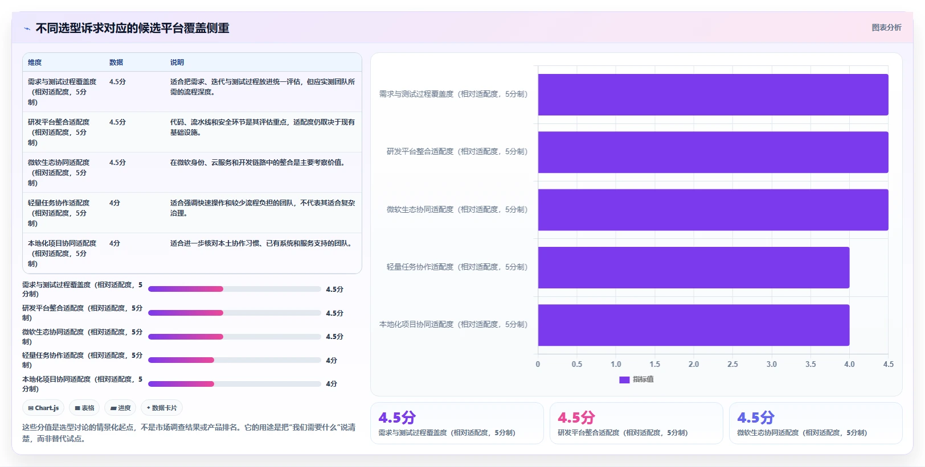
Task: Click the description starting 适合进一步核对本土协作习惯
Action: point(262,243)
